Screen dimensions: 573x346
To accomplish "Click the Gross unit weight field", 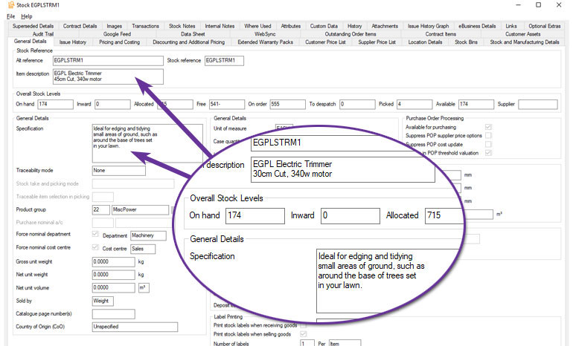I will point(114,262).
